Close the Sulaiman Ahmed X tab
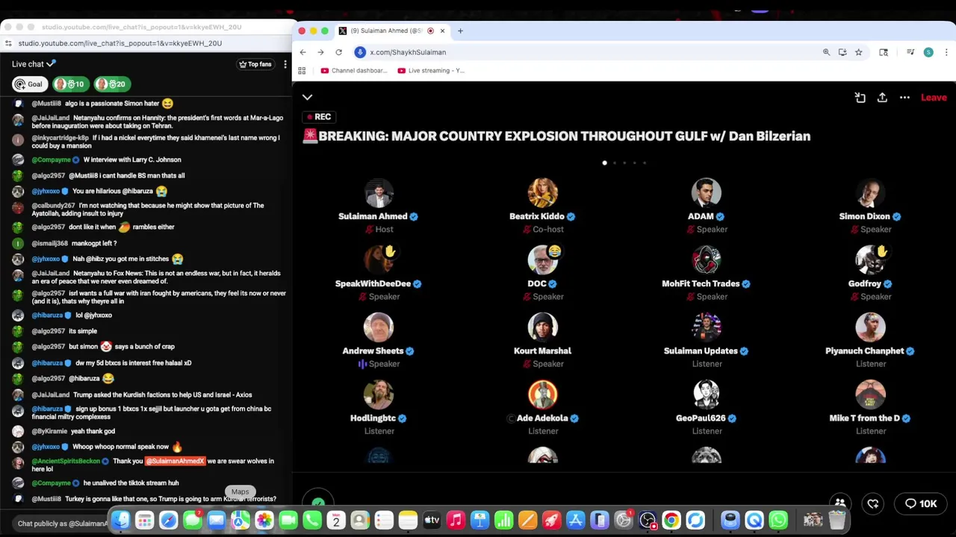 coord(442,31)
